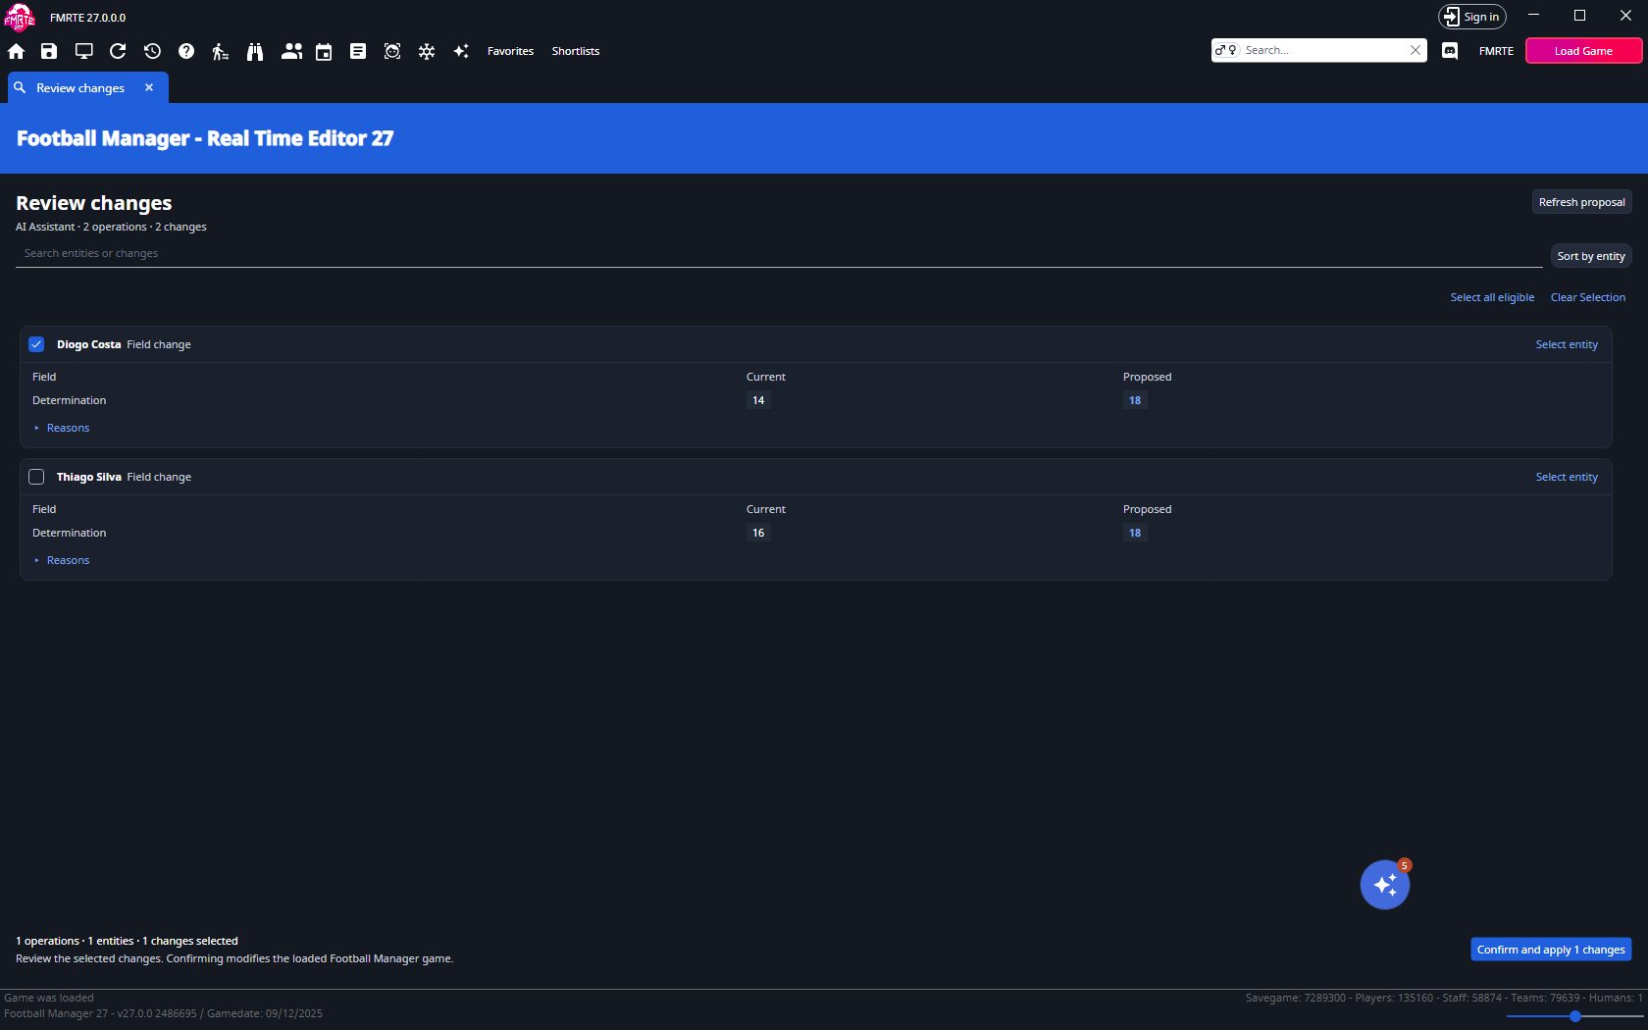
Task: Click the Save floppy disk icon
Action: pyautogui.click(x=49, y=51)
